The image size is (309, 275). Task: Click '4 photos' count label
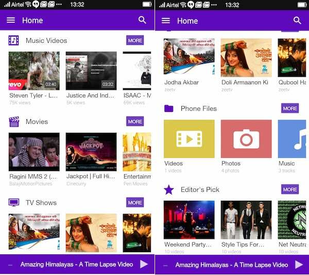point(230,170)
